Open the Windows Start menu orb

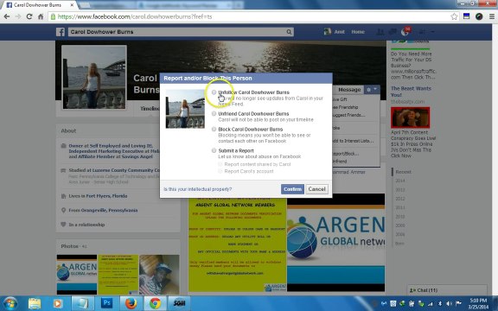coord(10,304)
